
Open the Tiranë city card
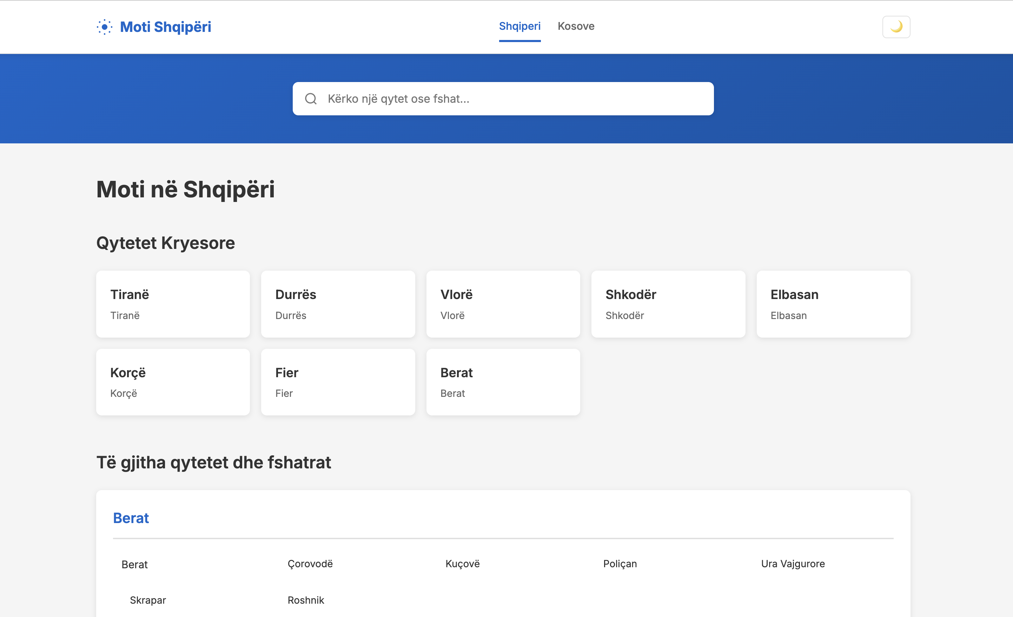coord(173,304)
